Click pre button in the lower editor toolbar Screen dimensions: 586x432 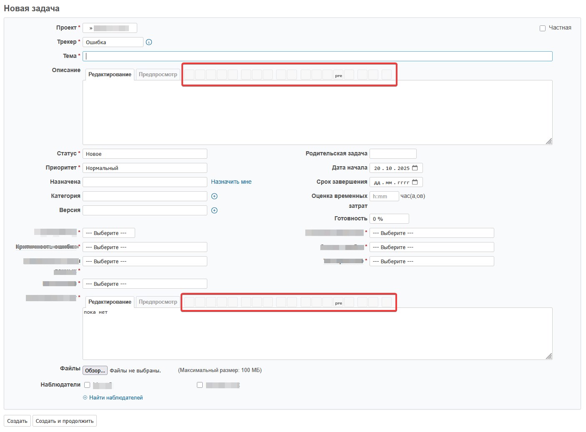point(338,302)
